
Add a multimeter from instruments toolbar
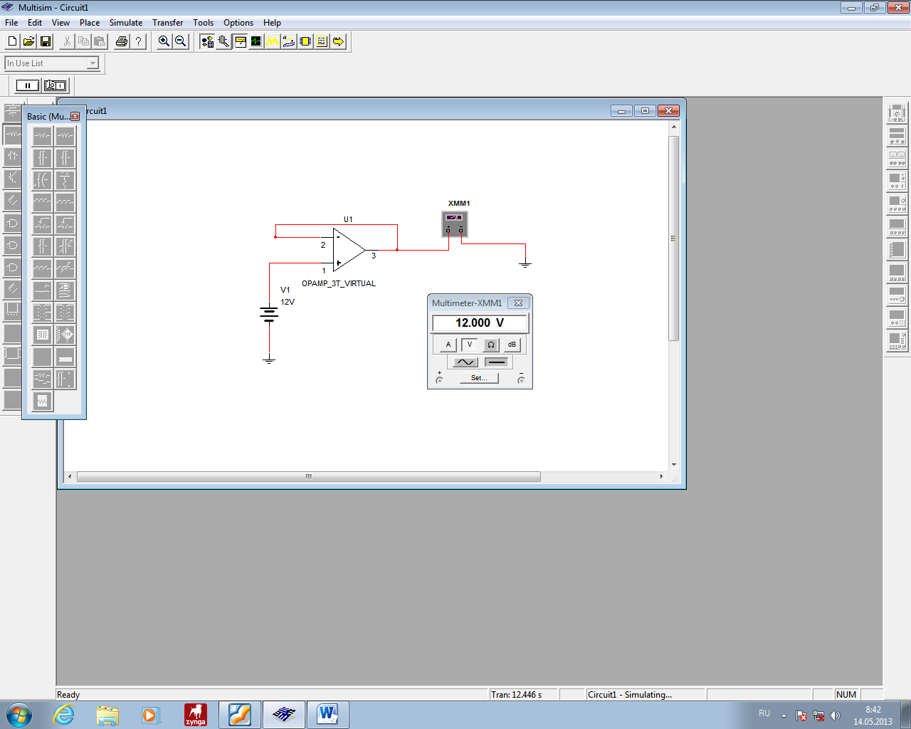click(897, 112)
